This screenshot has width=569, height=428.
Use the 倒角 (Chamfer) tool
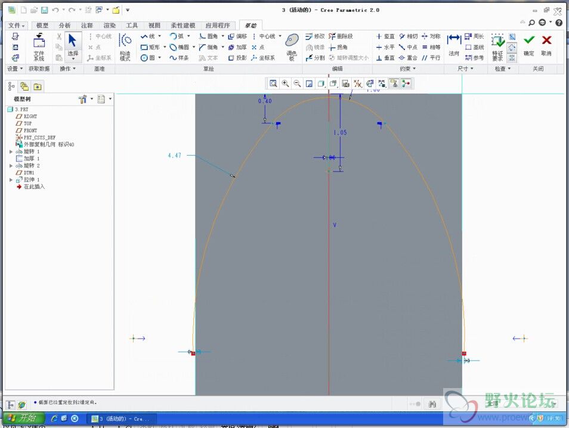click(209, 47)
